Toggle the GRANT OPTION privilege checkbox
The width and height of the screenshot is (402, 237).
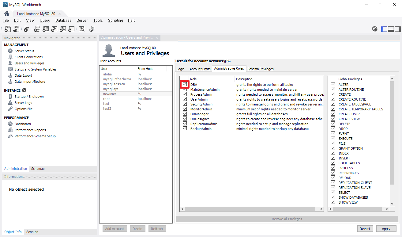[333, 148]
